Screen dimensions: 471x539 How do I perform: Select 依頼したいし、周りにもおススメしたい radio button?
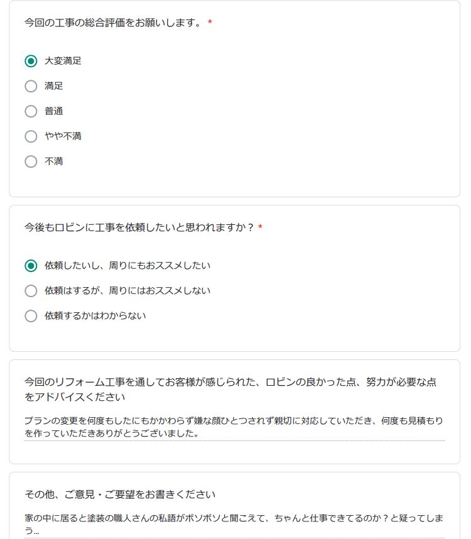[x=31, y=266]
